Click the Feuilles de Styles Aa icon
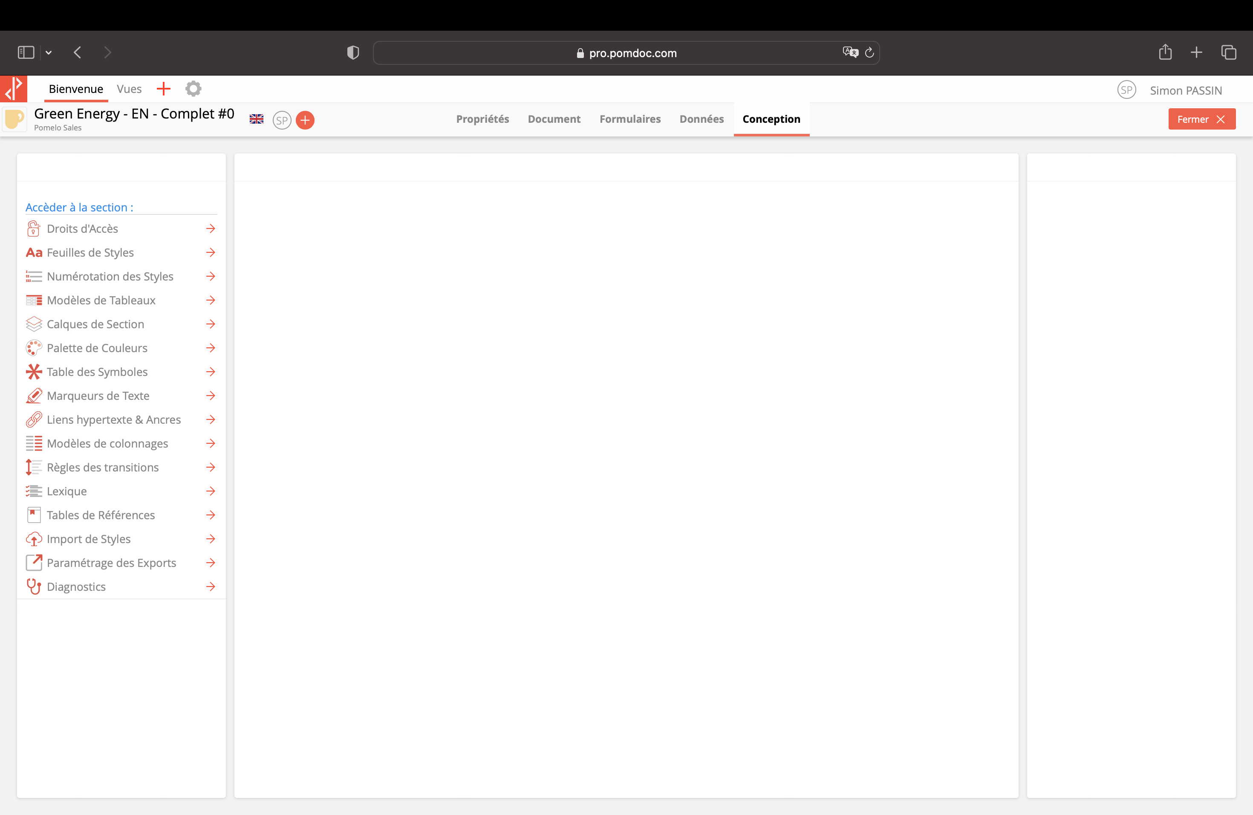Image resolution: width=1253 pixels, height=815 pixels. coord(34,253)
